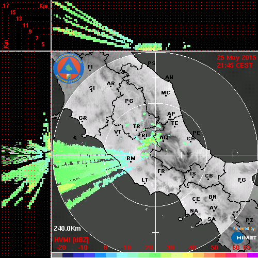Click the TE city label on the map

click(175, 123)
